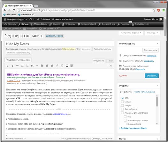Switch to Часто используемые categories tab
The height and width of the screenshot is (142, 168).
[145, 92]
